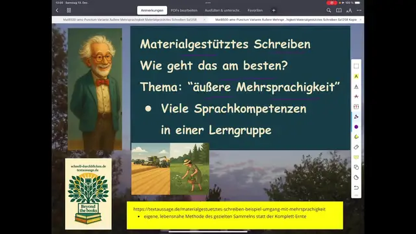Viewport: 416px width, 234px height.
Task: Switch to the first Mat8500 document tab
Action: (x=130, y=19)
